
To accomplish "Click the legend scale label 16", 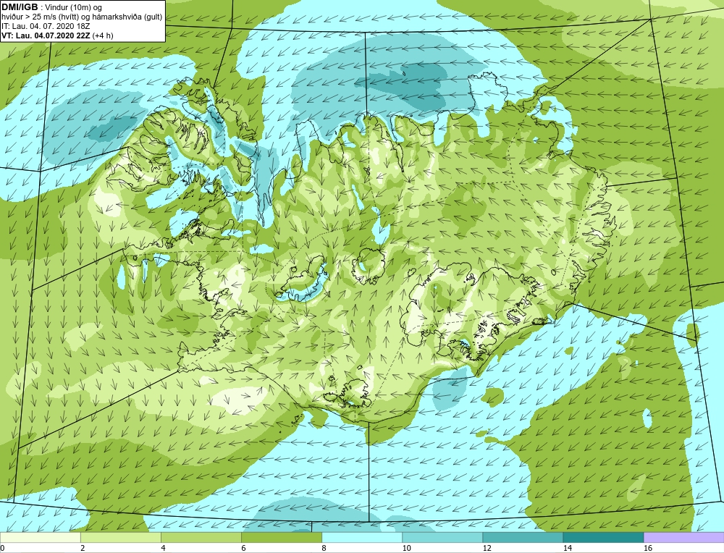I will (x=648, y=548).
